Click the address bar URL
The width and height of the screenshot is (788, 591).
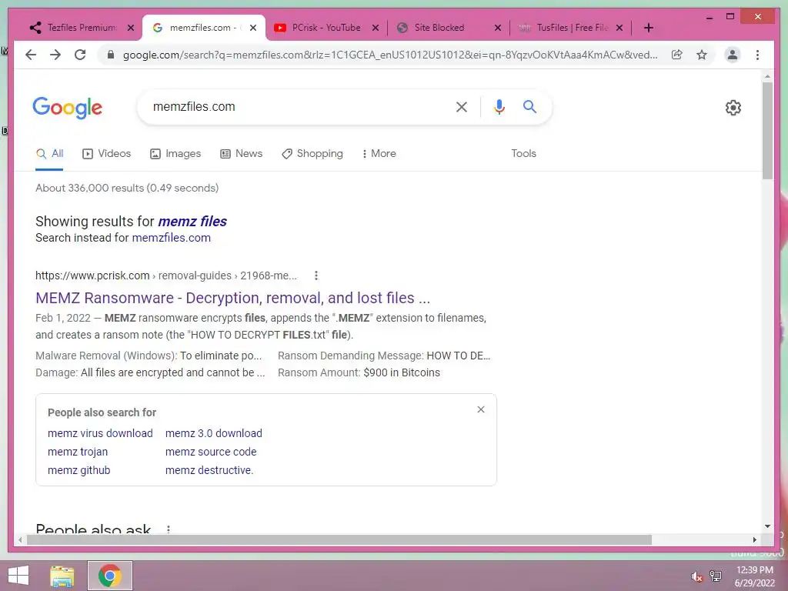tap(390, 55)
